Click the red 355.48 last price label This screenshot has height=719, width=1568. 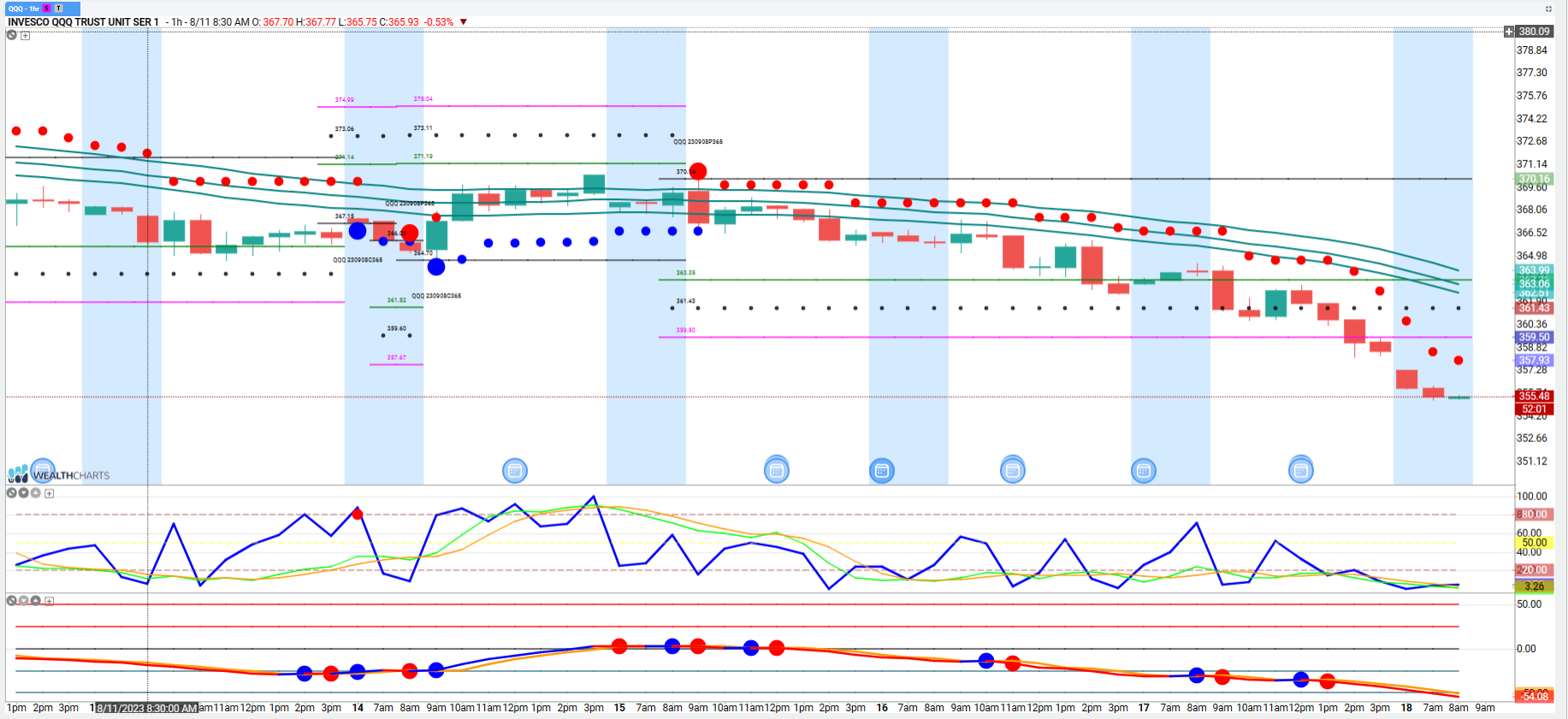point(1534,396)
